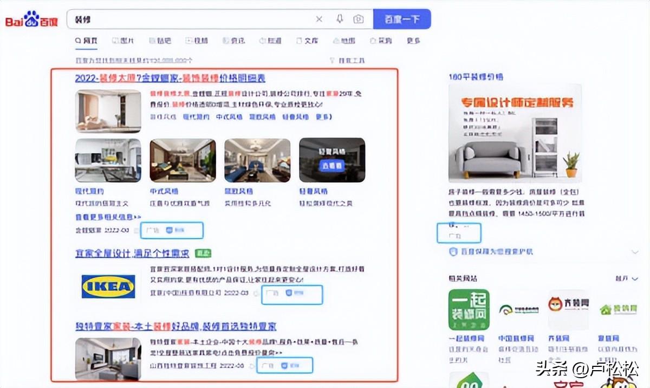Viewport: 650px width, 388px height.
Task: Open the first result titled 2022-装修大概
Action: click(170, 78)
